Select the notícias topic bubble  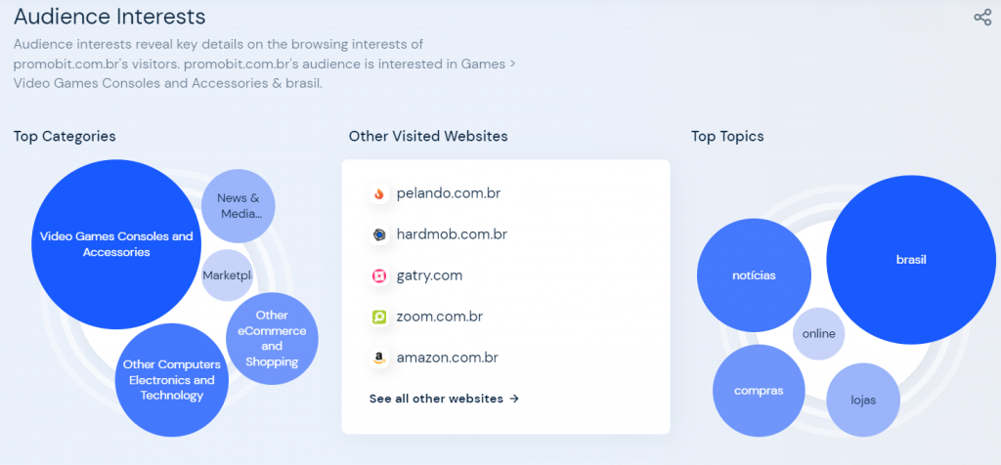(x=754, y=275)
